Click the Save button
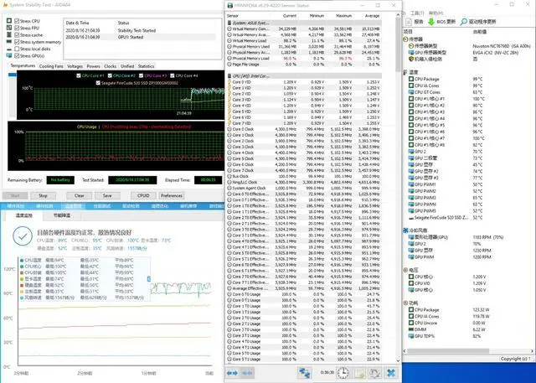 [107, 195]
